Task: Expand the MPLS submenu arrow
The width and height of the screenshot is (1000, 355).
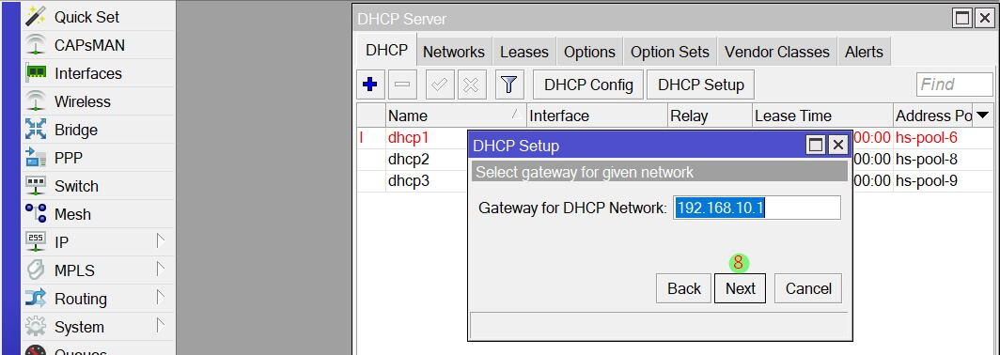Action: (x=161, y=270)
